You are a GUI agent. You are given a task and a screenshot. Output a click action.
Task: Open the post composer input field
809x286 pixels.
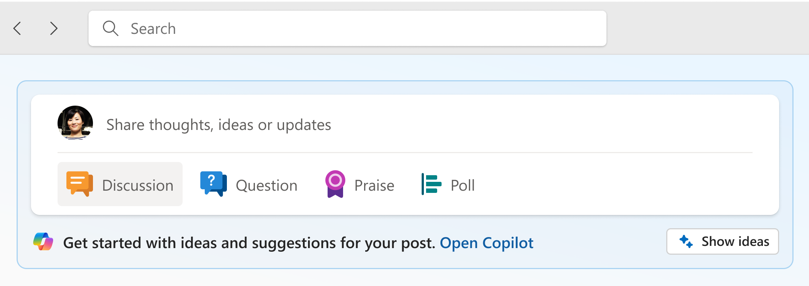pos(218,124)
